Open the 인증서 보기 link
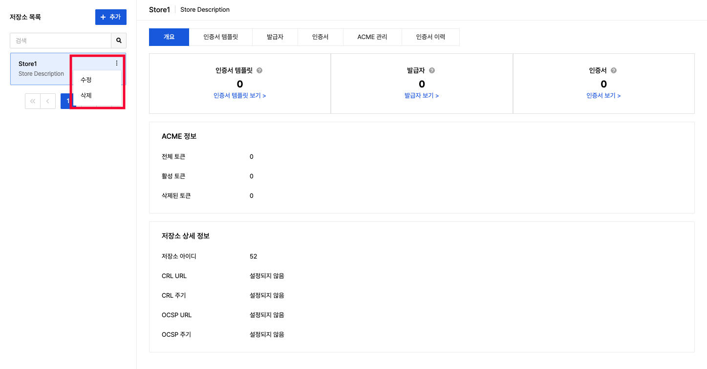707x369 pixels. (603, 96)
